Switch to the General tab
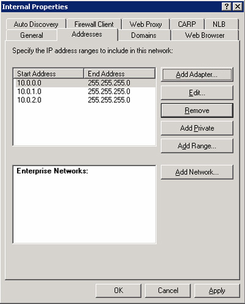The height and width of the screenshot is (304, 245). tap(32, 36)
